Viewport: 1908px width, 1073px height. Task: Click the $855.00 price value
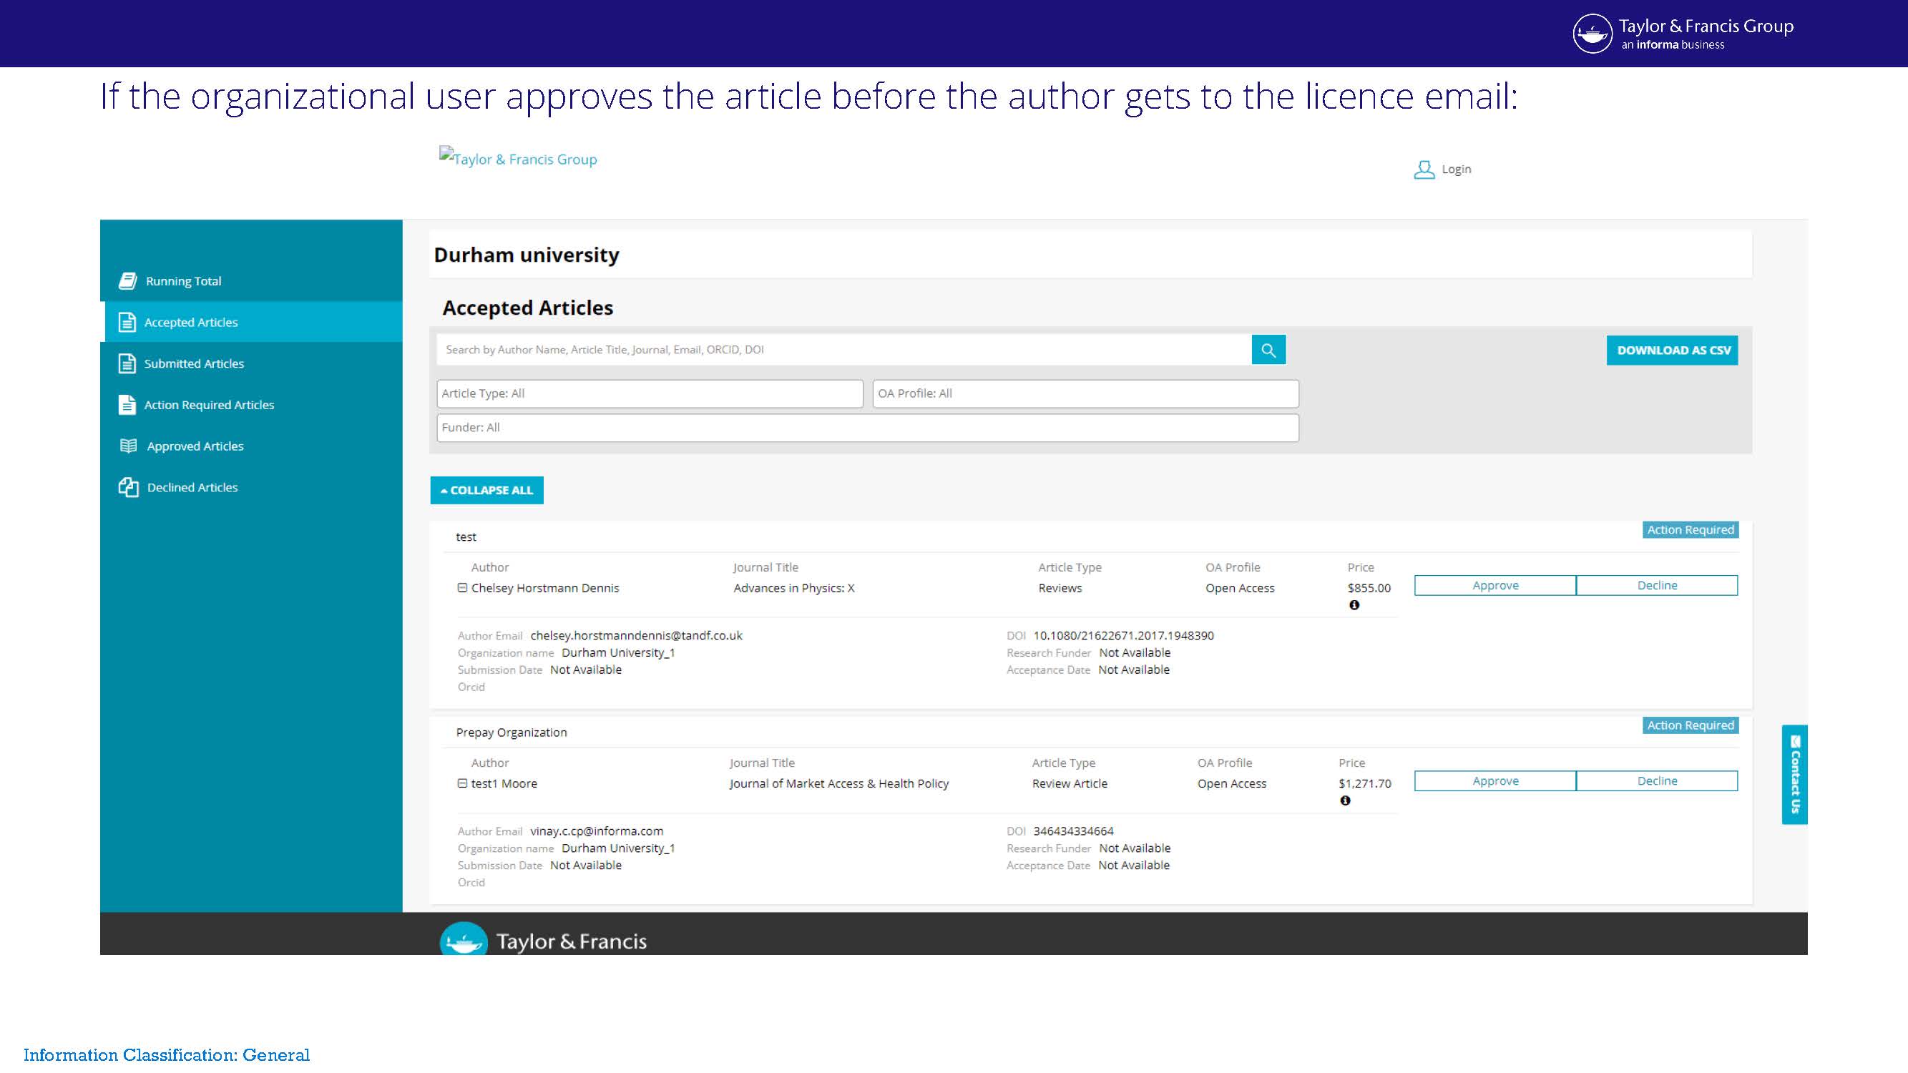[x=1369, y=588]
